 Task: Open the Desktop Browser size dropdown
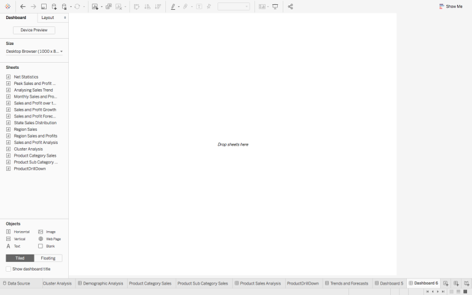tap(34, 51)
